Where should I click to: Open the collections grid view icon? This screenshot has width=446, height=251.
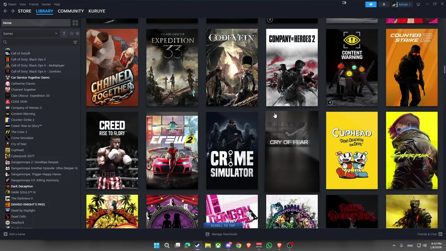tap(75, 23)
